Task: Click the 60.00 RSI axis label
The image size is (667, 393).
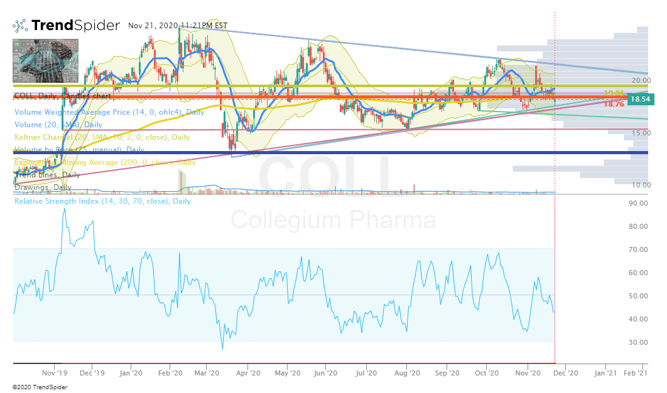Action: click(x=638, y=273)
